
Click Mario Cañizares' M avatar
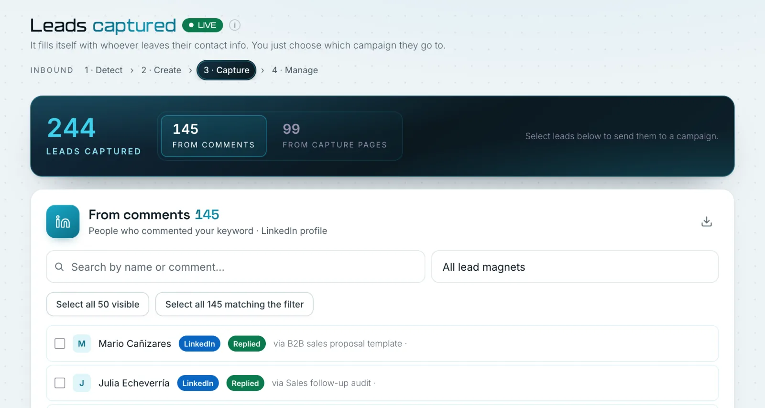(x=82, y=343)
